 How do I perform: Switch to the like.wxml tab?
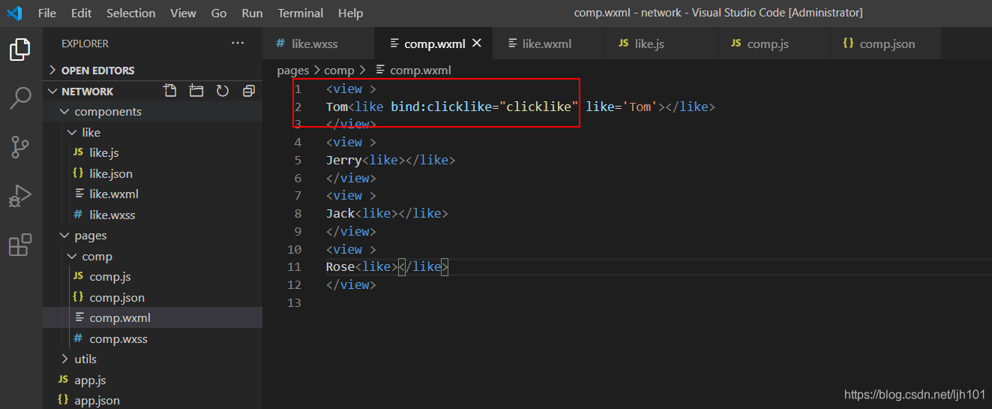[547, 44]
